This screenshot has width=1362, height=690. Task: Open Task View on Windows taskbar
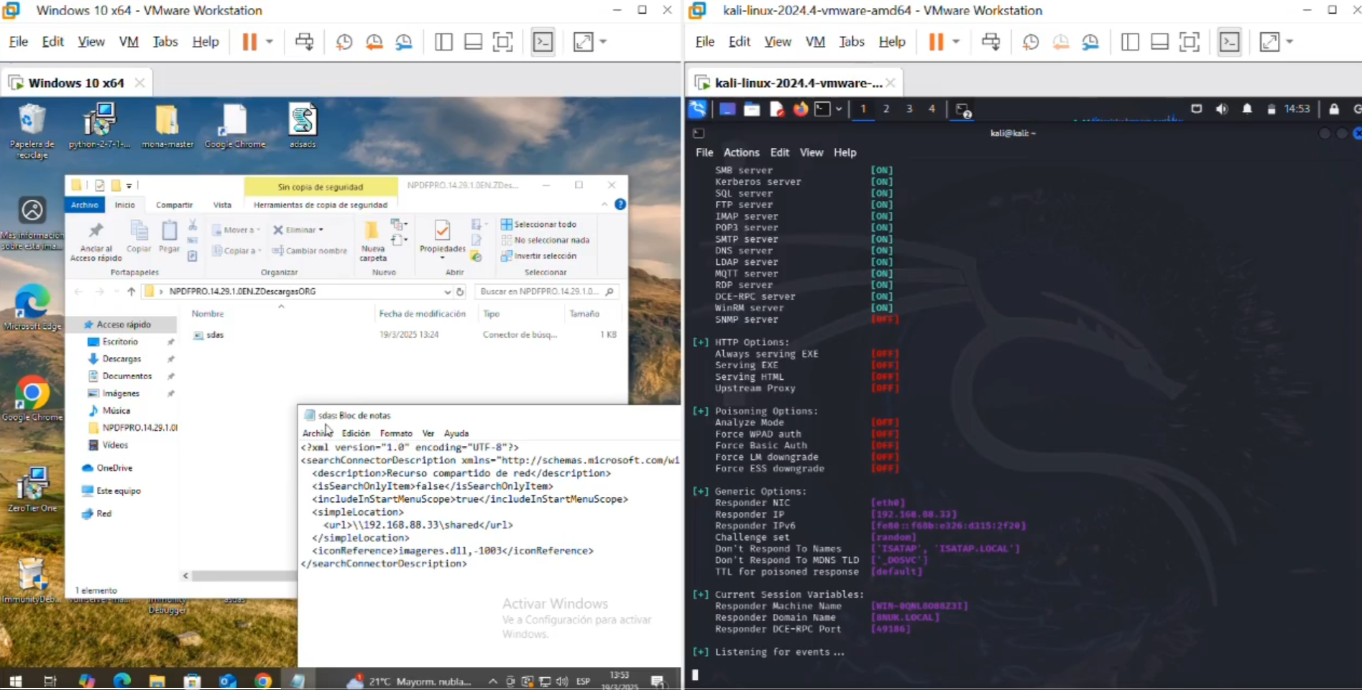tap(50, 681)
